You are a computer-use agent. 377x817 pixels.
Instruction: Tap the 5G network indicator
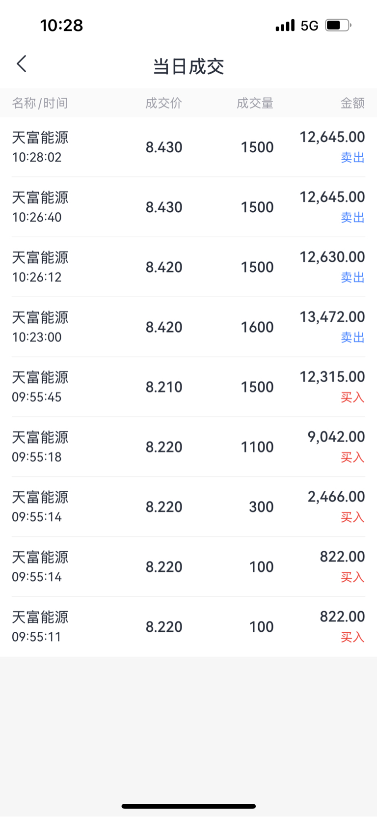tap(310, 26)
